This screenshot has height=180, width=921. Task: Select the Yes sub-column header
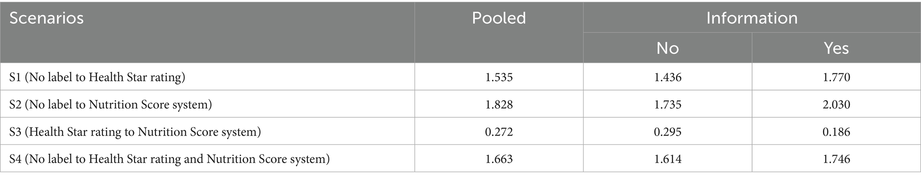click(836, 48)
